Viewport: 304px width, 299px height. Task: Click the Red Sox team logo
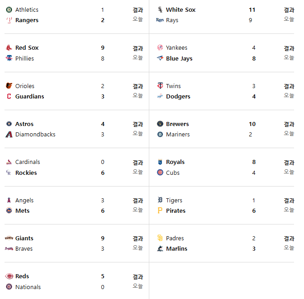[x=9, y=47]
